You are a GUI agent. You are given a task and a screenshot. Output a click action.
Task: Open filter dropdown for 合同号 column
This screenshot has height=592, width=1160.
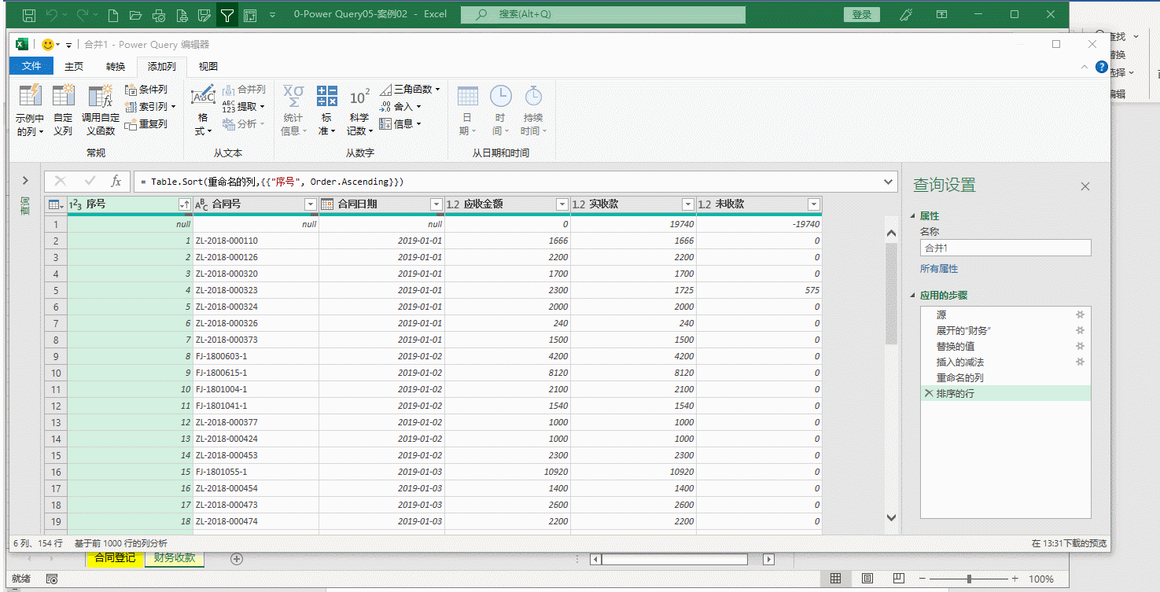tap(310, 204)
